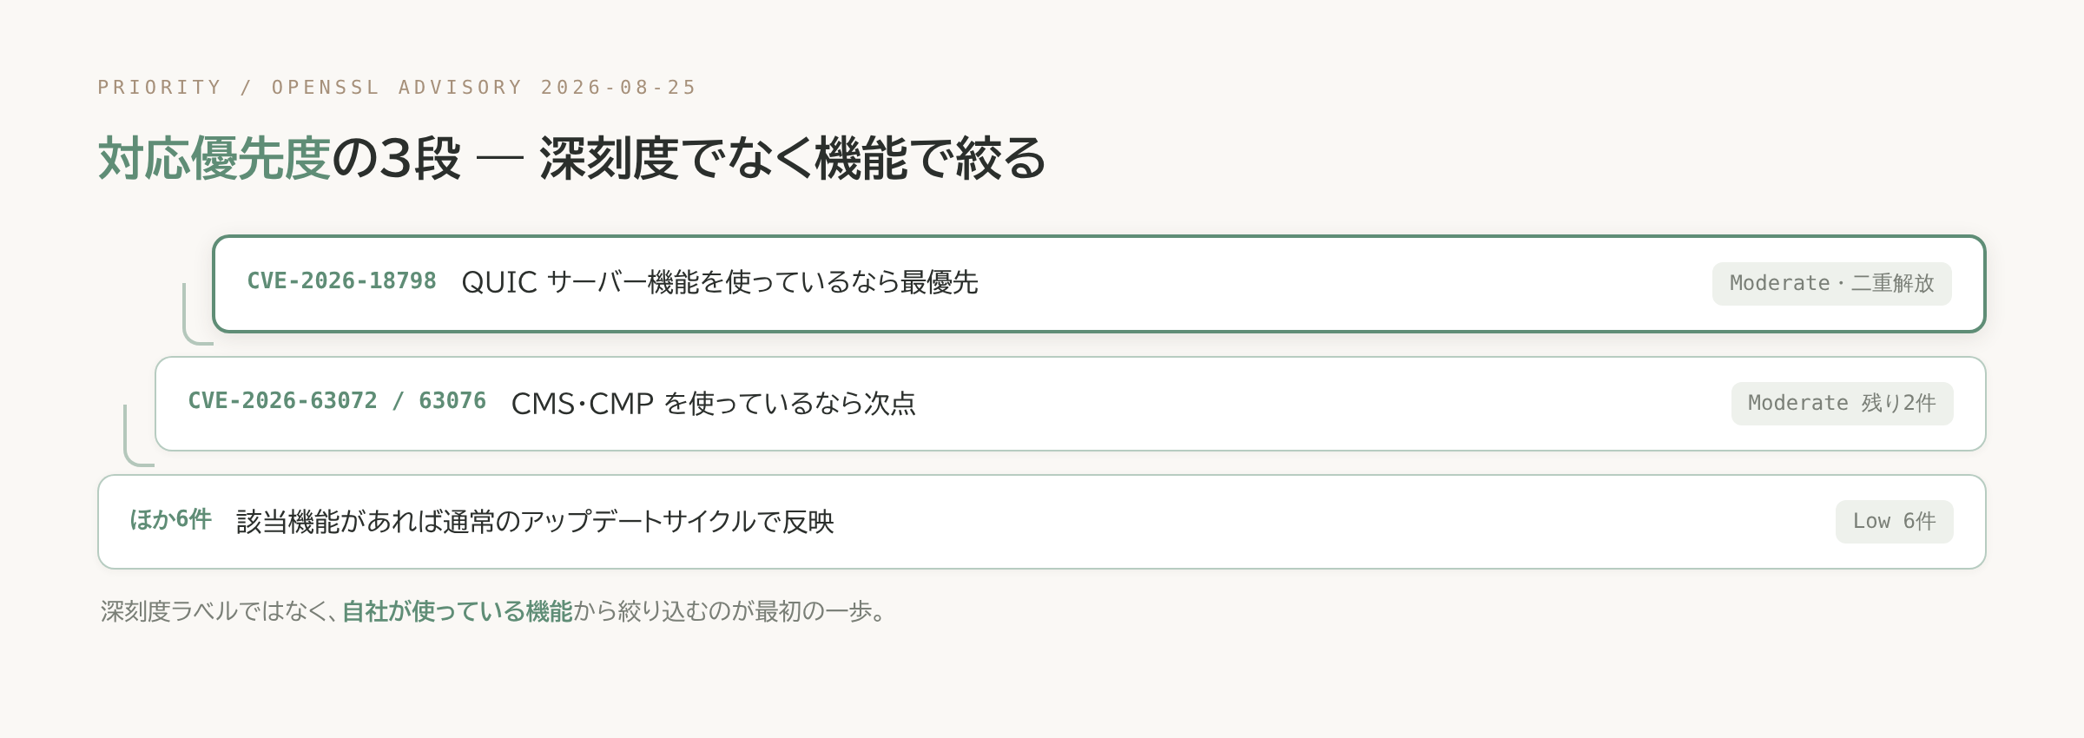Click the CVE-2026-18798 identifier
This screenshot has width=2084, height=738.
(341, 281)
